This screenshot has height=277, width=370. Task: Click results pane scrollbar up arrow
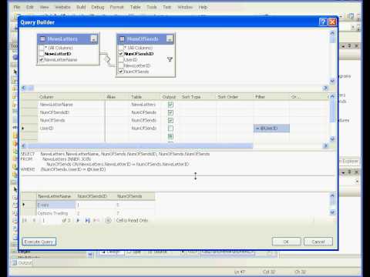pos(332,195)
